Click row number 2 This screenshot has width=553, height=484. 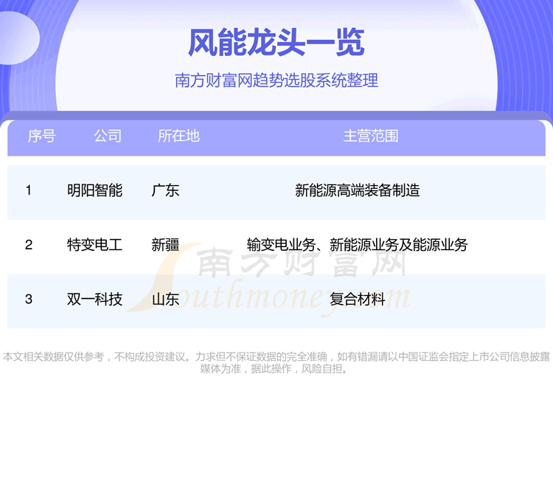(29, 245)
